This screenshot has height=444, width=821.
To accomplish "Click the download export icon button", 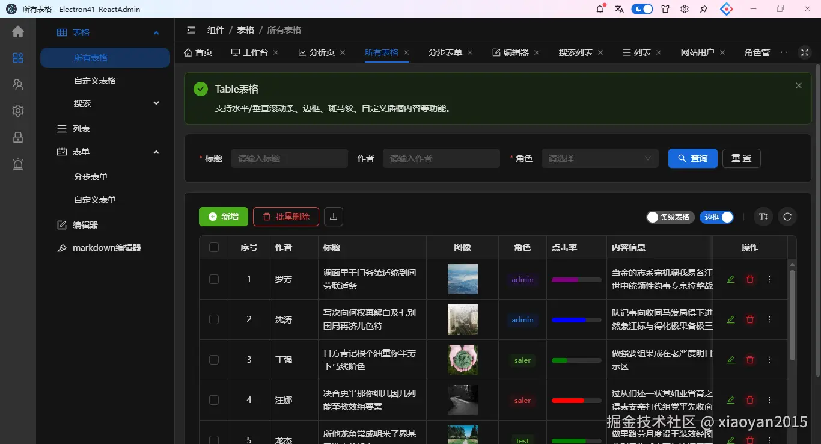I will [x=334, y=217].
